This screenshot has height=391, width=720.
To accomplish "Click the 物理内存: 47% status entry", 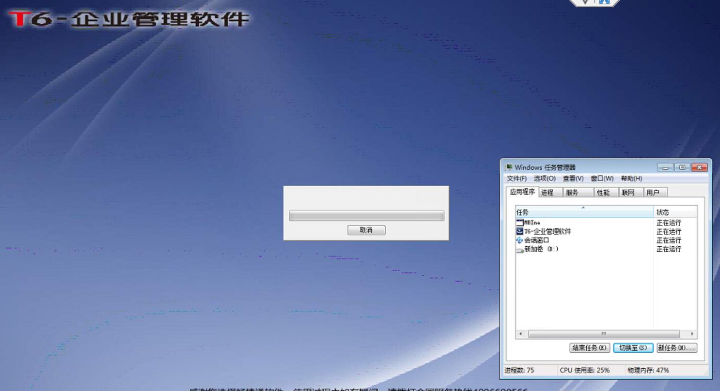I will pyautogui.click(x=648, y=370).
